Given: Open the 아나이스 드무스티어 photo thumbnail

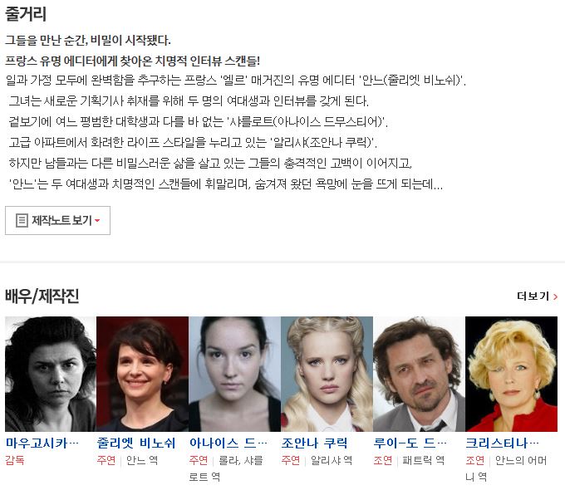Looking at the screenshot, I should (234, 374).
